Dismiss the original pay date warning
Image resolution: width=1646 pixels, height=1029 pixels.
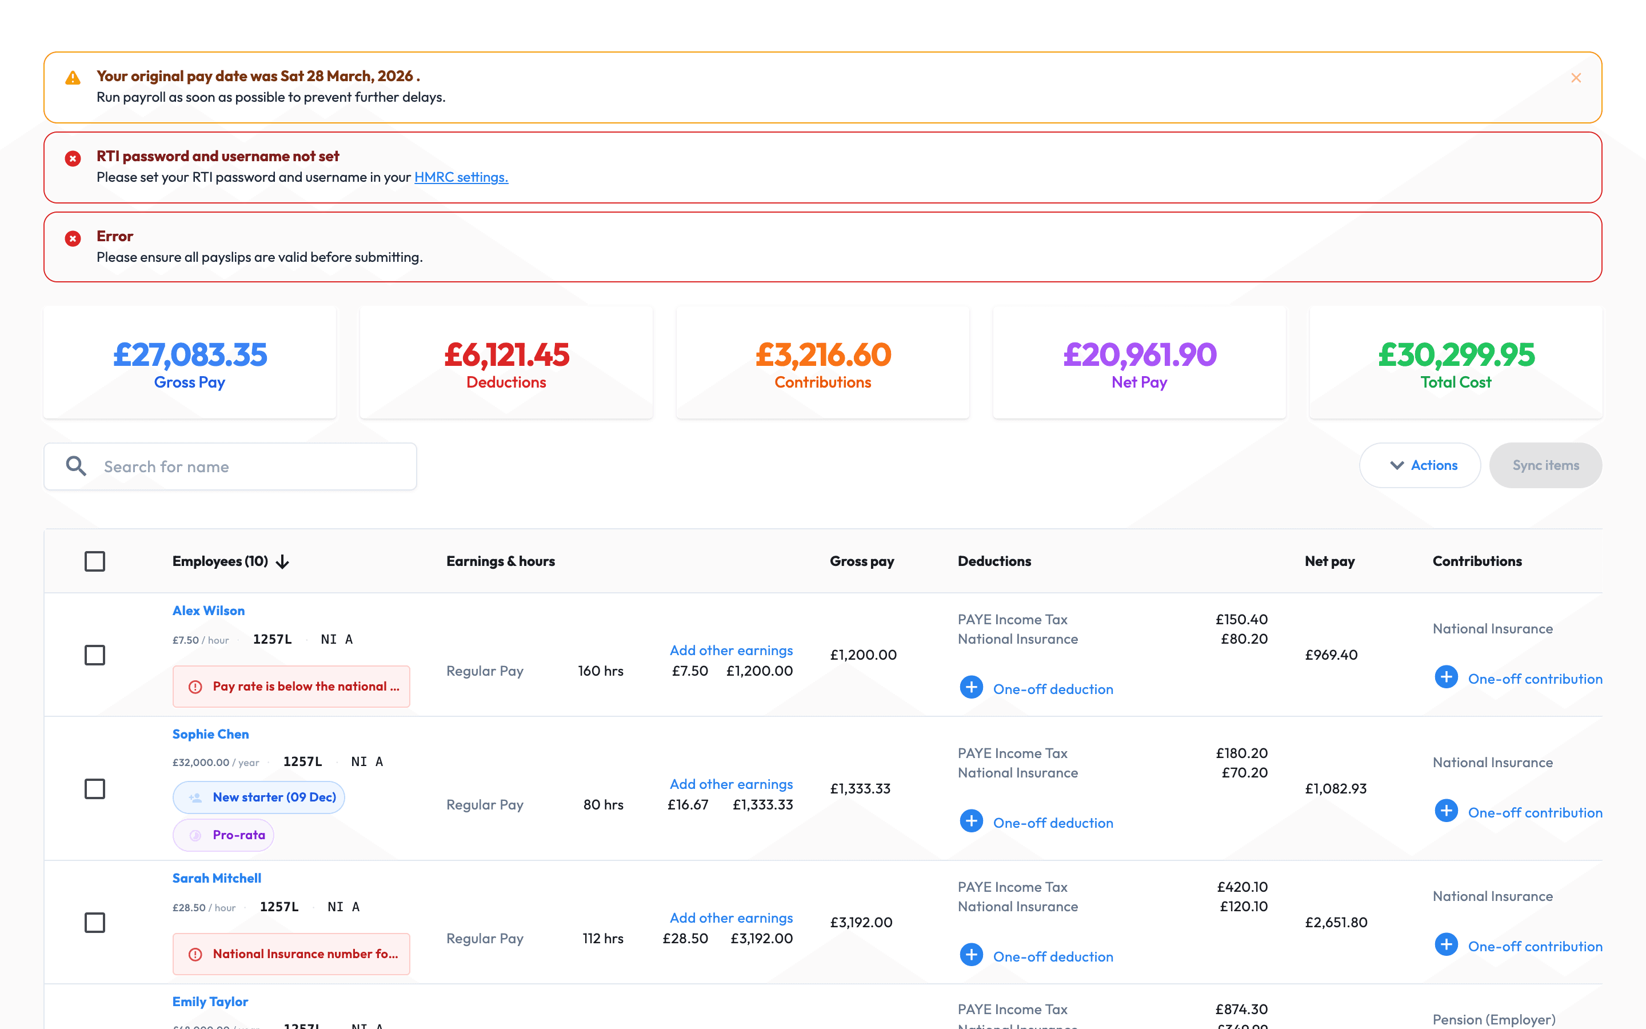pyautogui.click(x=1575, y=78)
